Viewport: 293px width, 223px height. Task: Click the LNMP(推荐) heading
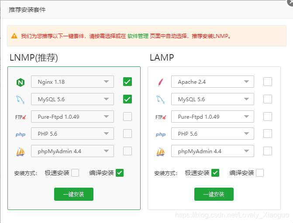tap(34, 58)
